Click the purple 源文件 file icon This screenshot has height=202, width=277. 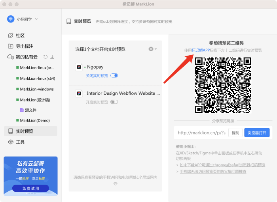click(x=22, y=110)
